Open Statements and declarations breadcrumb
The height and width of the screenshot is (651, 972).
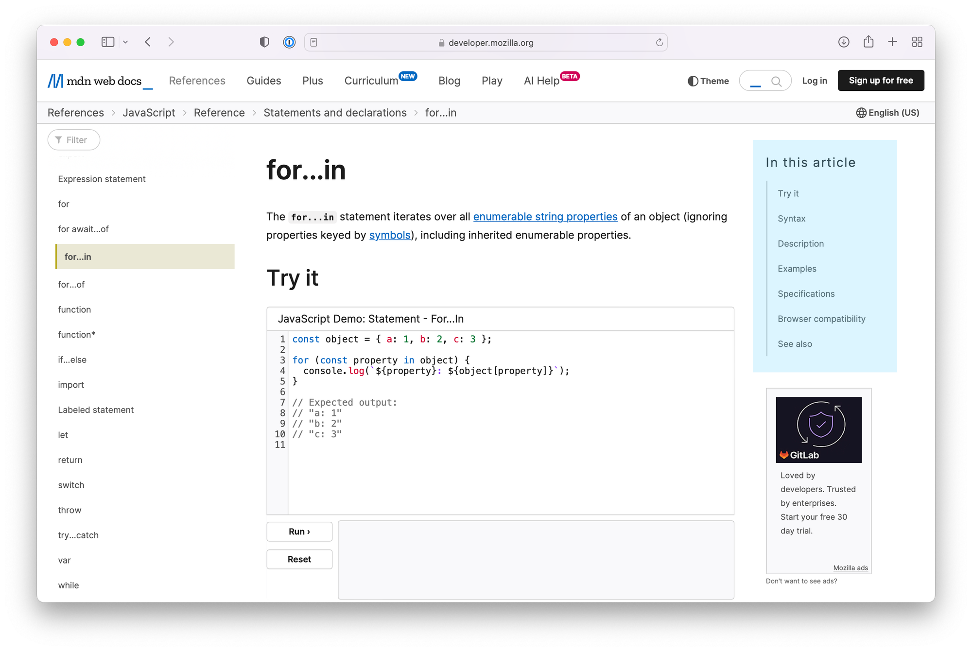point(335,113)
